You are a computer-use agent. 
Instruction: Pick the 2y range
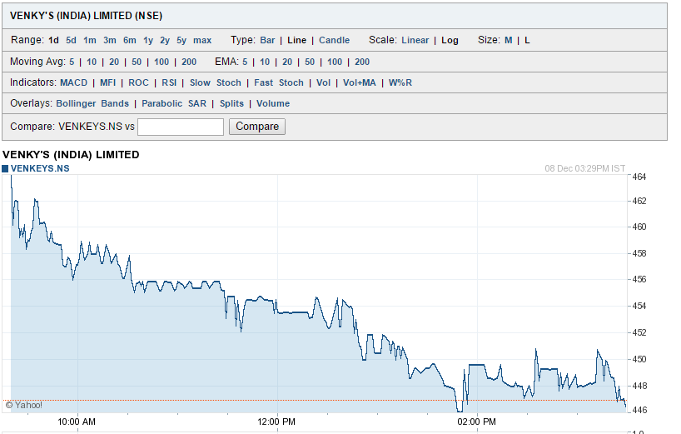[165, 41]
